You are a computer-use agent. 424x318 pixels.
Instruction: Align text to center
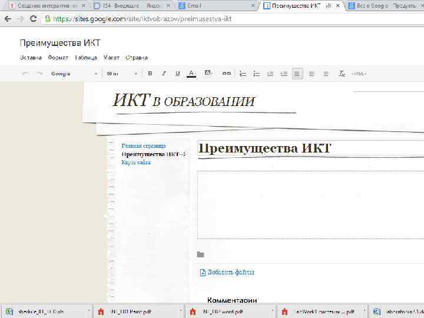tap(311, 74)
